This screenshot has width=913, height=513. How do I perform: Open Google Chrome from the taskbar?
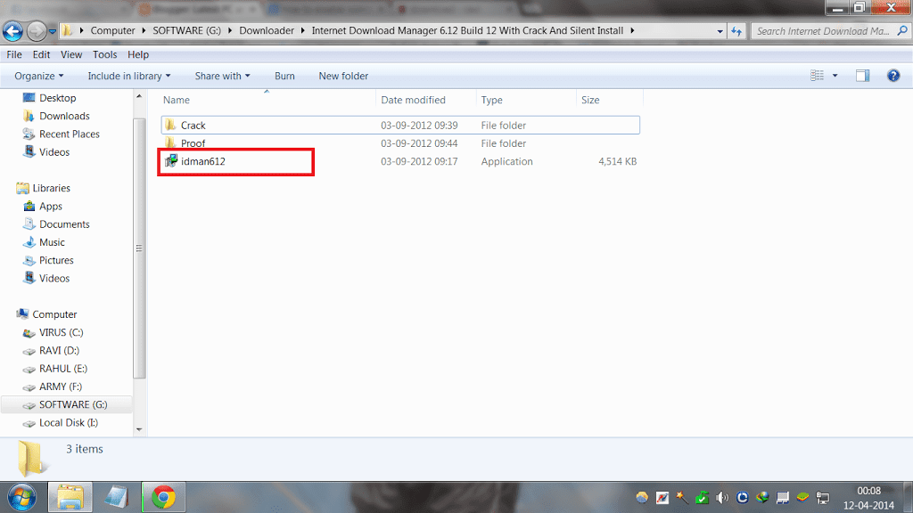pyautogui.click(x=163, y=497)
